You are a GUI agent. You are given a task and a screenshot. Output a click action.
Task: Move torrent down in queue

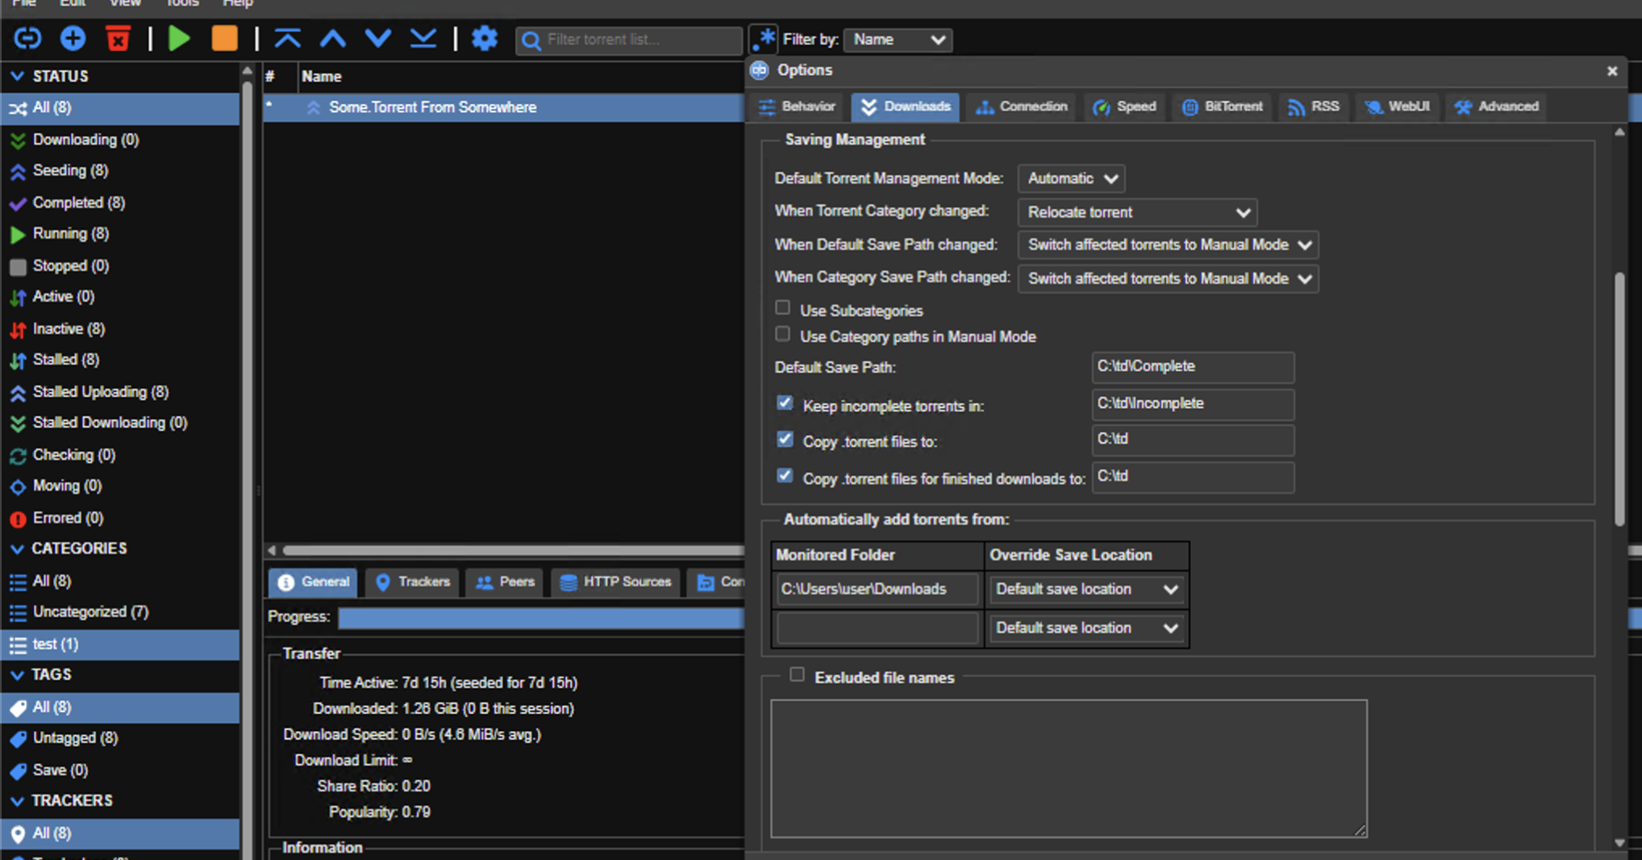[377, 39]
